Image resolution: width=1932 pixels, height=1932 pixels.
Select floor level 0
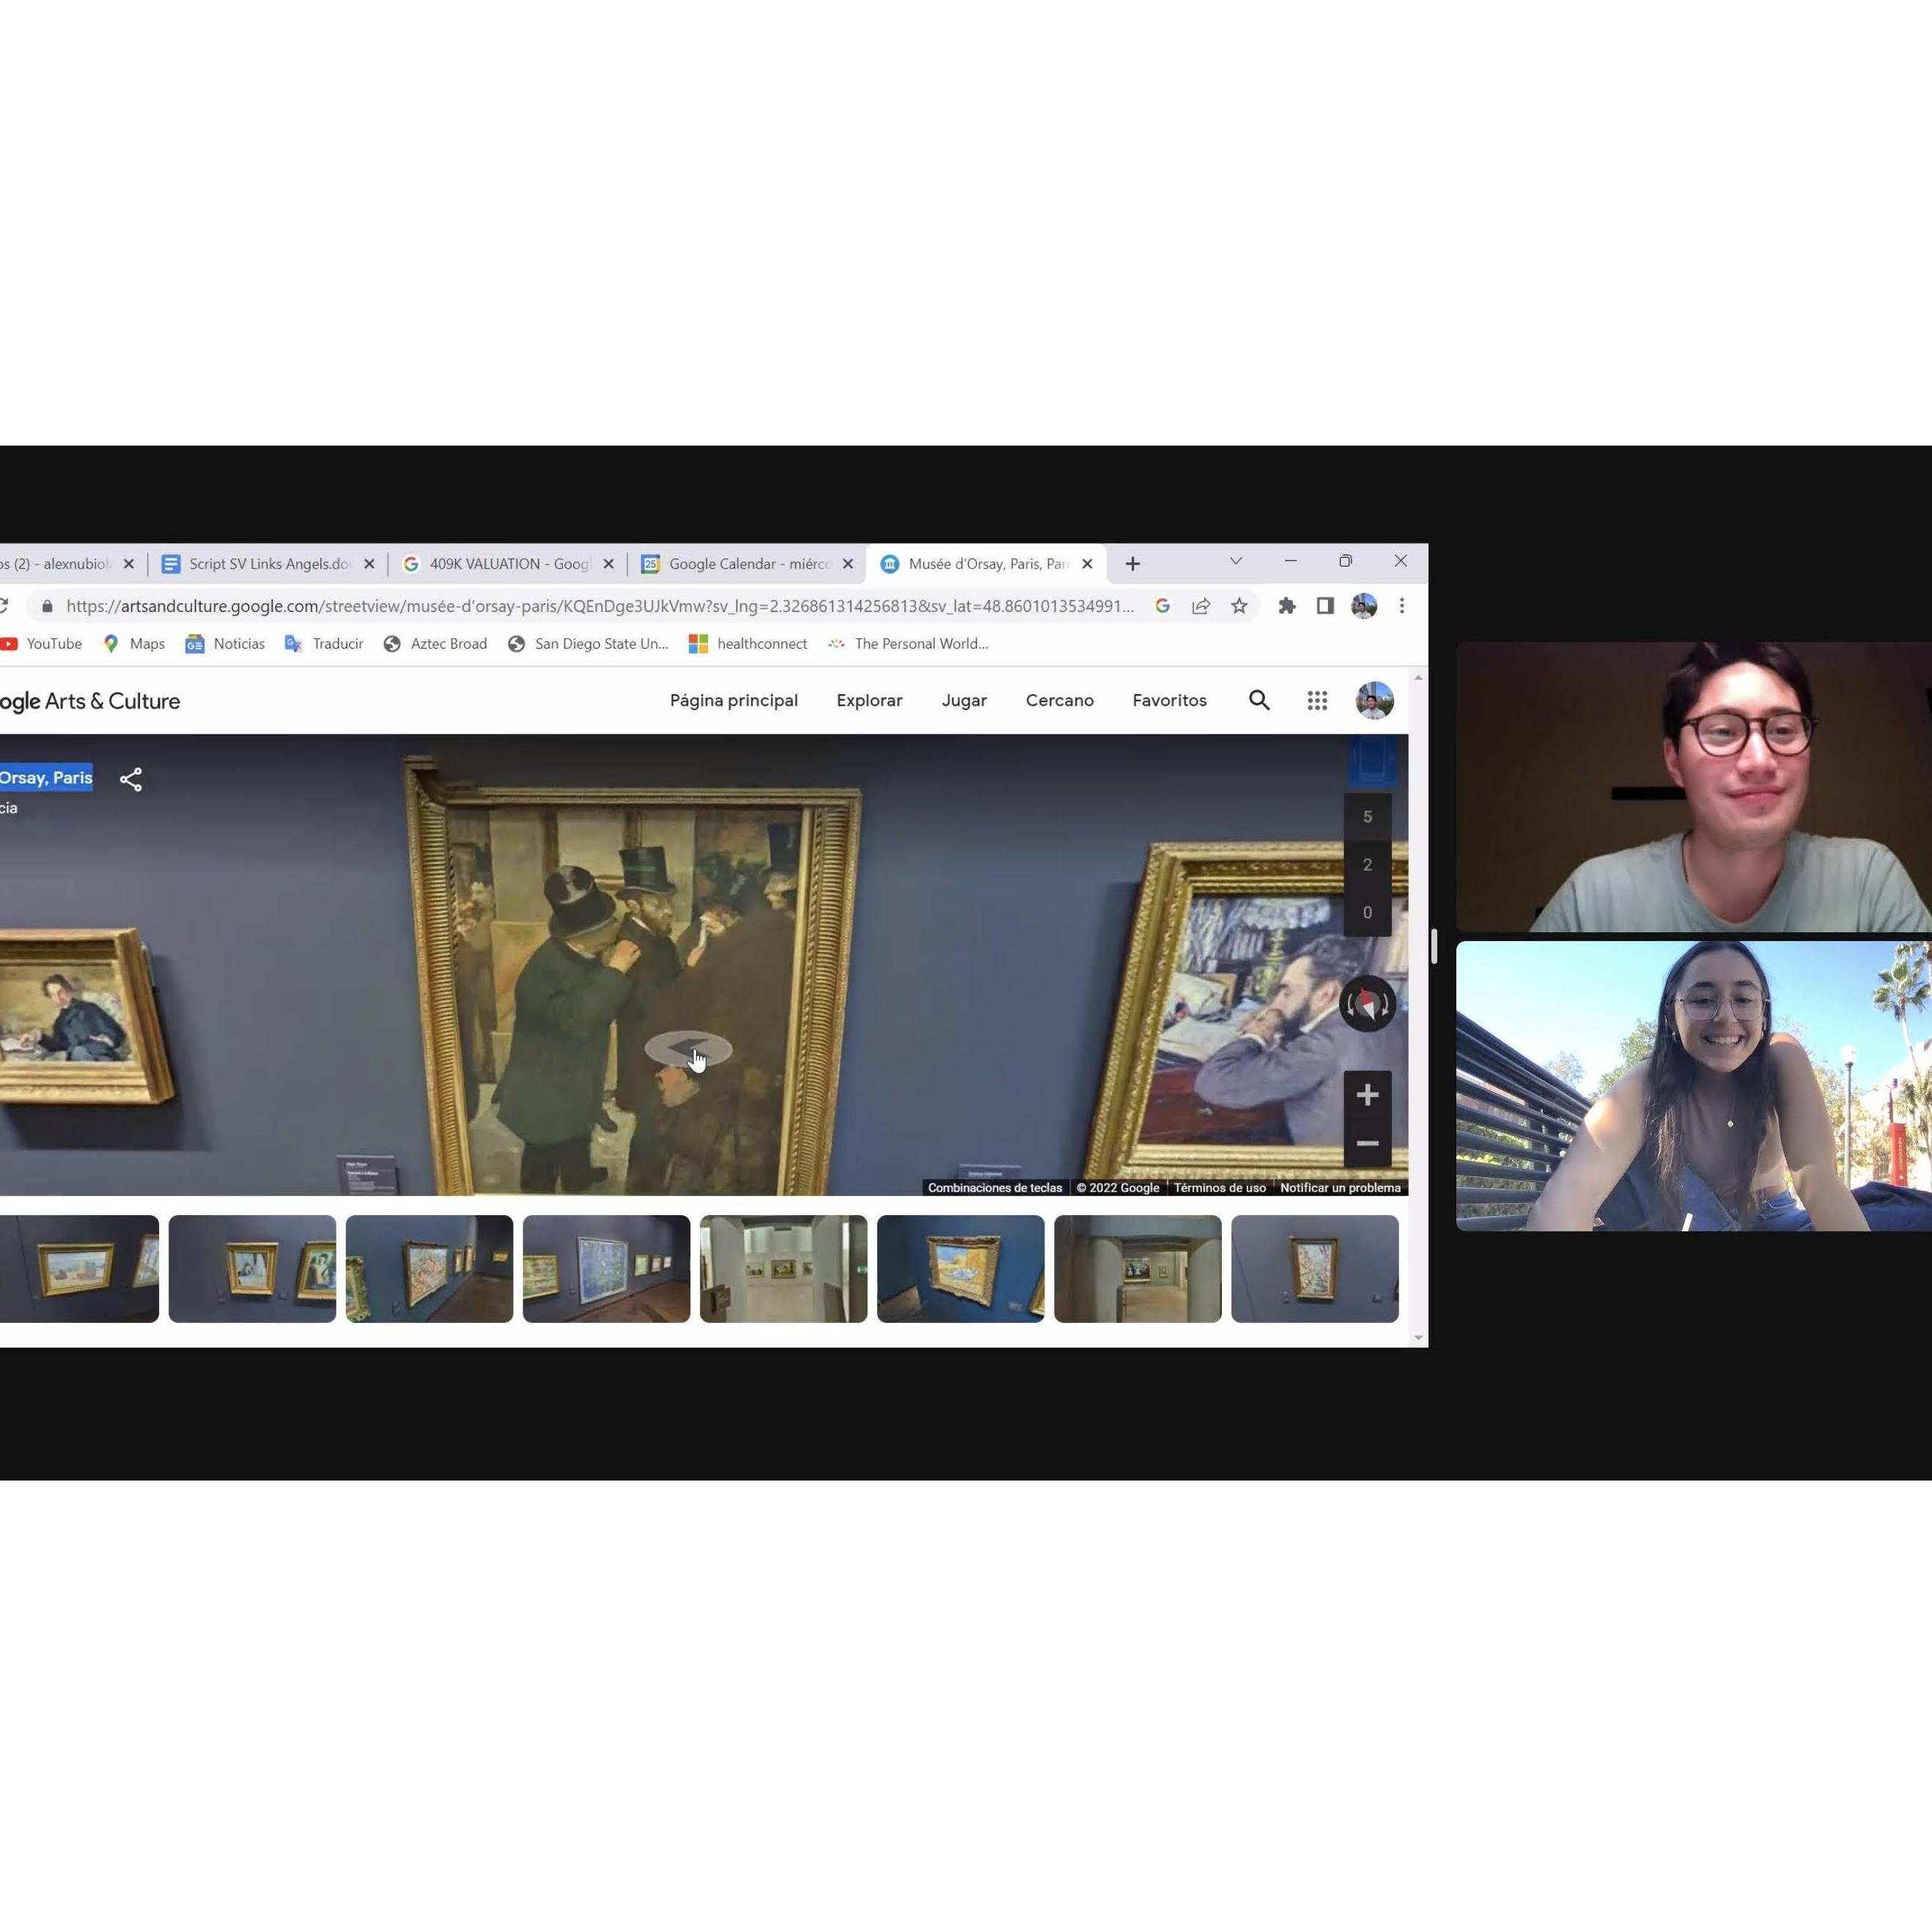tap(1367, 913)
